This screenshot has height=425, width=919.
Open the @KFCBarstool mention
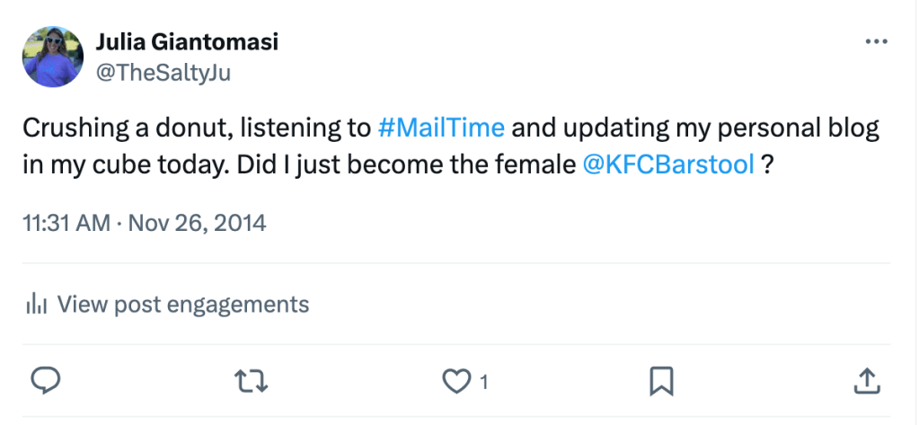click(x=668, y=168)
